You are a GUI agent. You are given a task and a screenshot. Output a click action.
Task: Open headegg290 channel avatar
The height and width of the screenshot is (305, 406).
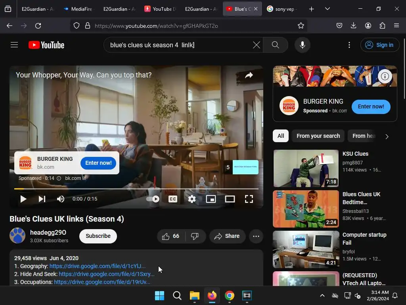pyautogui.click(x=17, y=236)
